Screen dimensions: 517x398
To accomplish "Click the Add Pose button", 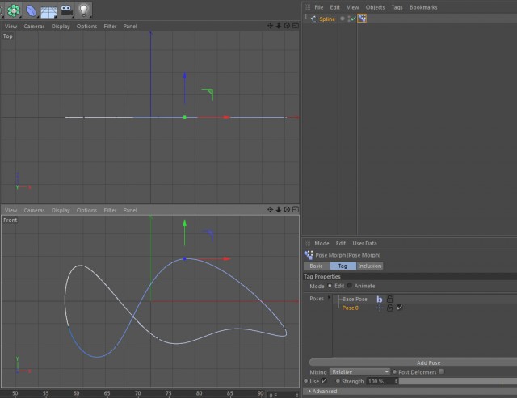I will click(413, 362).
